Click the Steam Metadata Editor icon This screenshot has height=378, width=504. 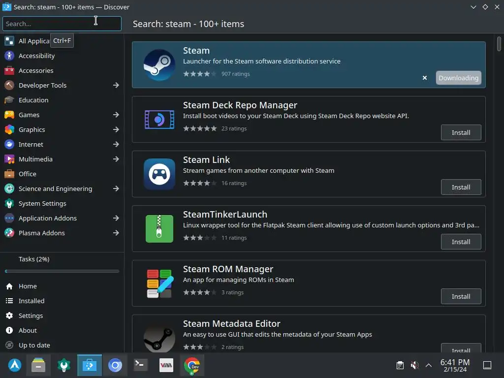coord(159,338)
